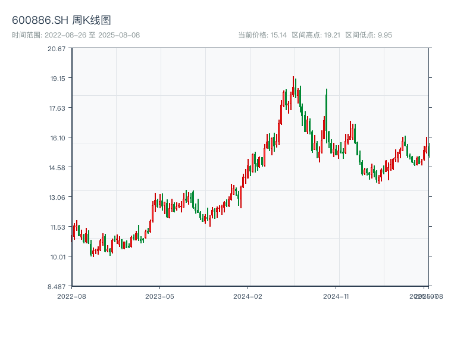Click y-axis value 17.63
The height and width of the screenshot is (357, 476).
[57, 108]
